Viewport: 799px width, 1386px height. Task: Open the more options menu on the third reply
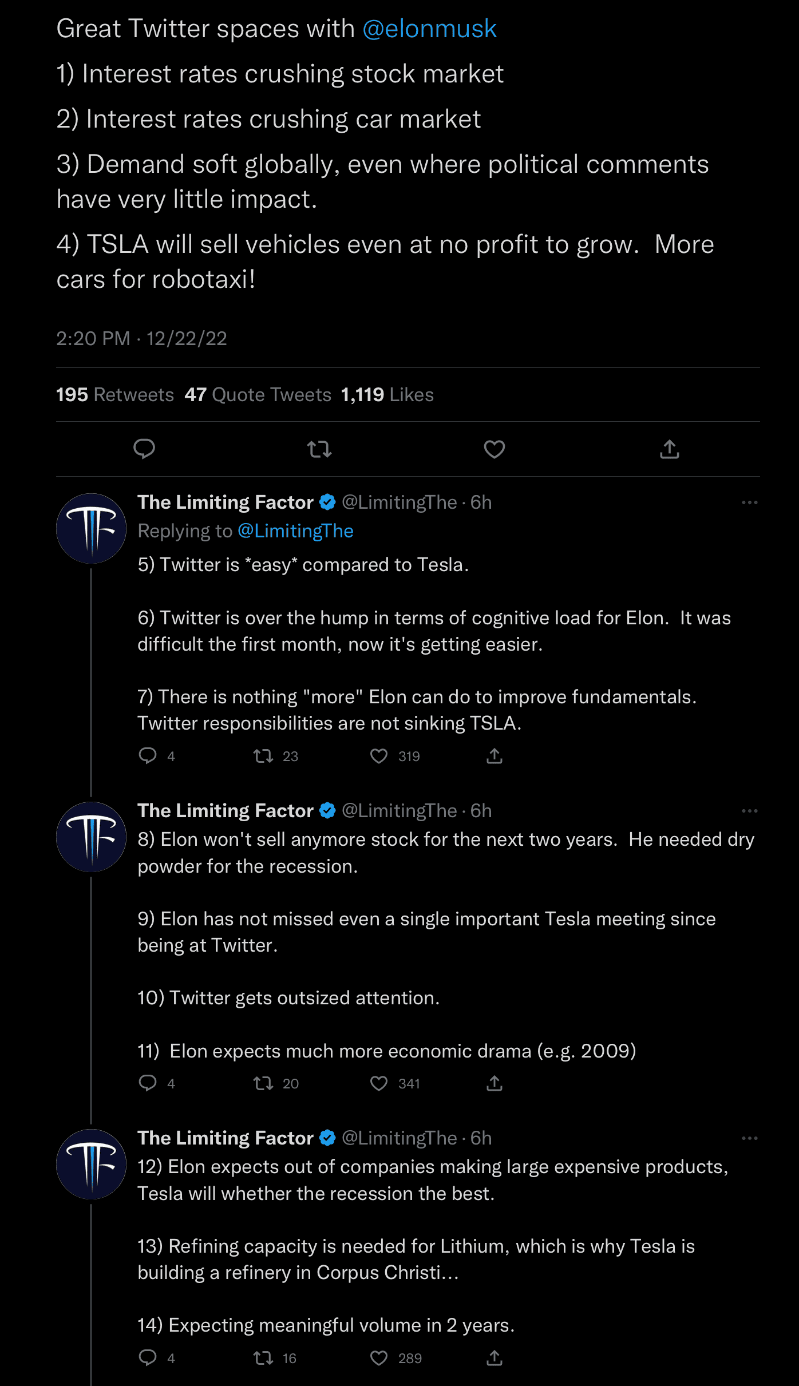[749, 1138]
